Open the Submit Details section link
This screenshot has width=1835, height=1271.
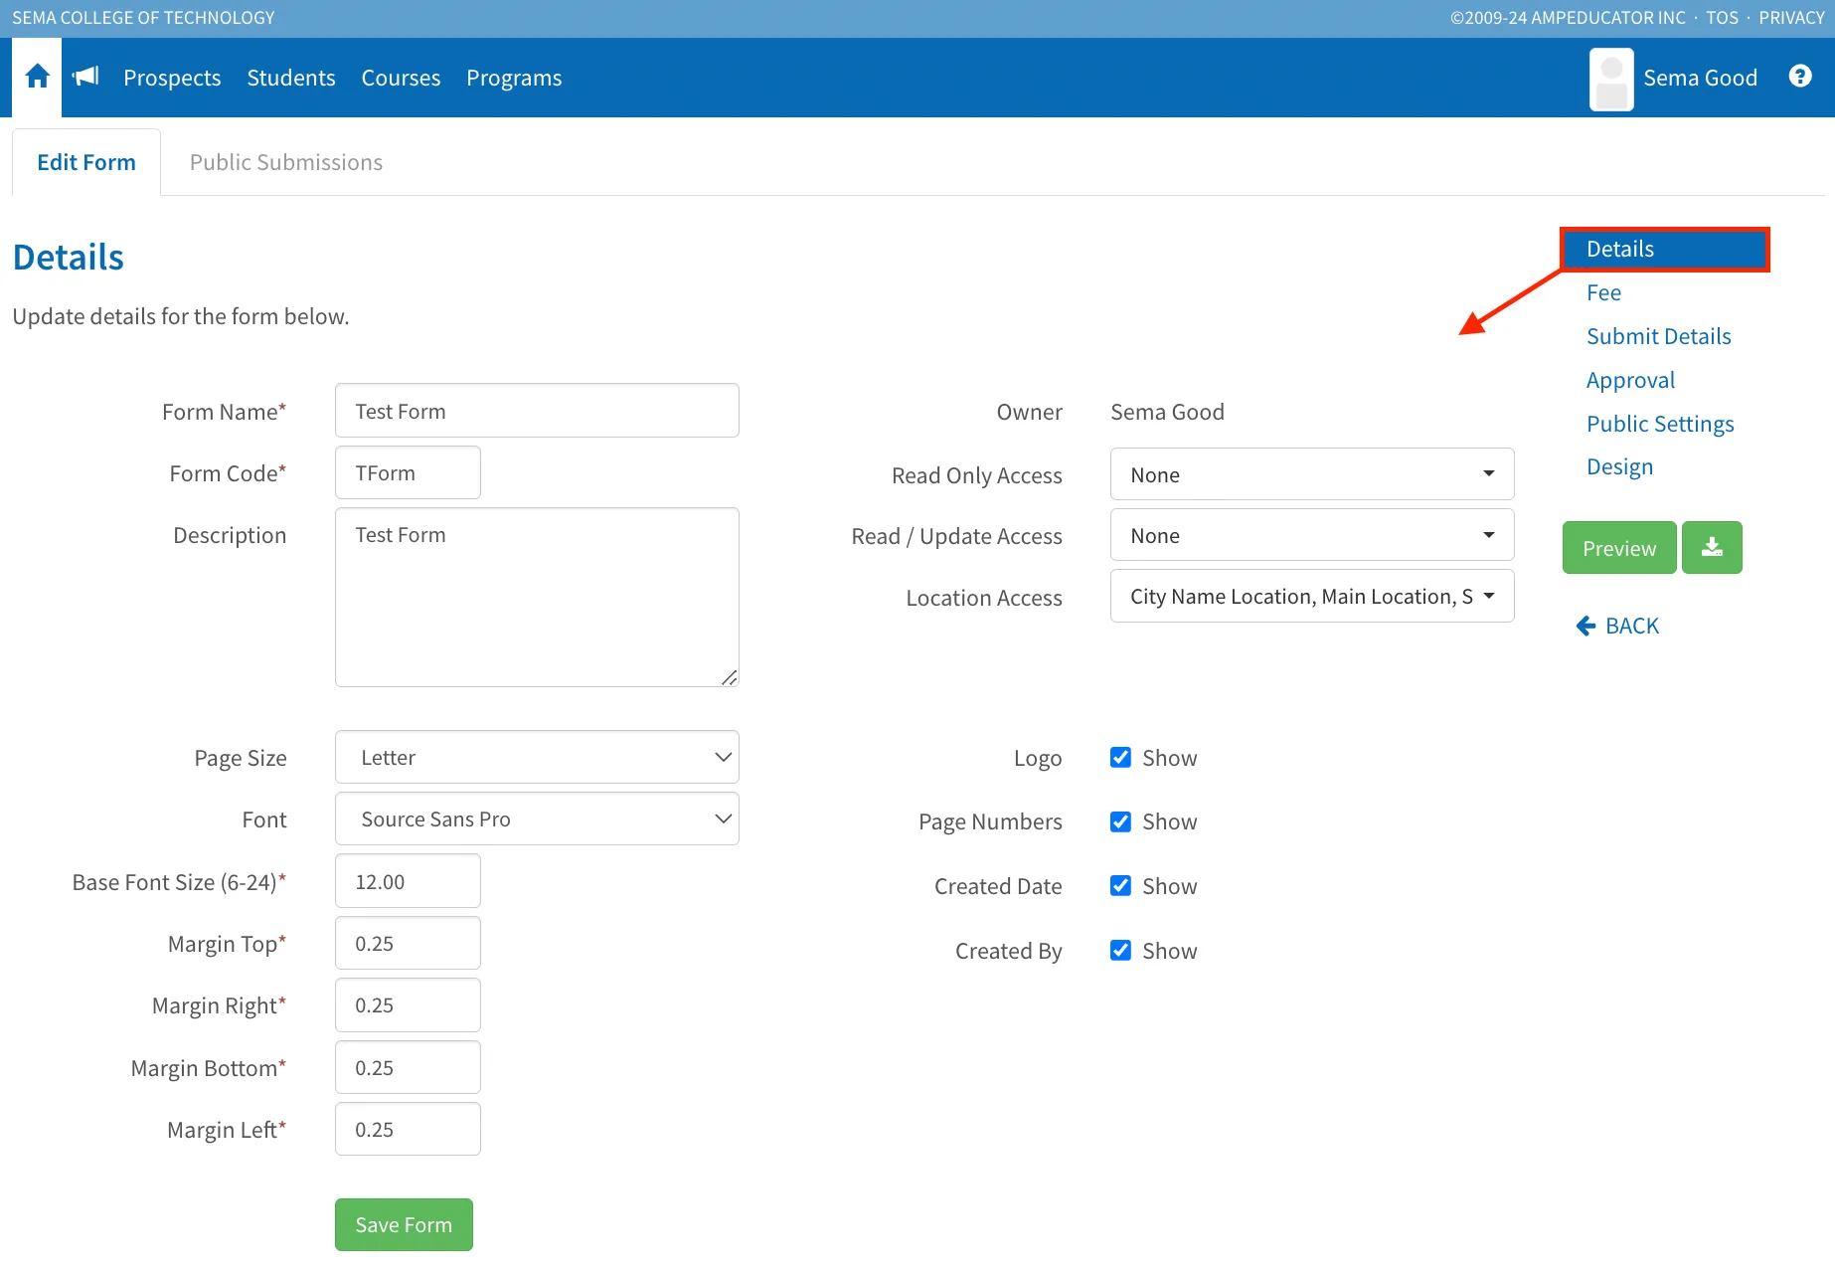coord(1658,336)
